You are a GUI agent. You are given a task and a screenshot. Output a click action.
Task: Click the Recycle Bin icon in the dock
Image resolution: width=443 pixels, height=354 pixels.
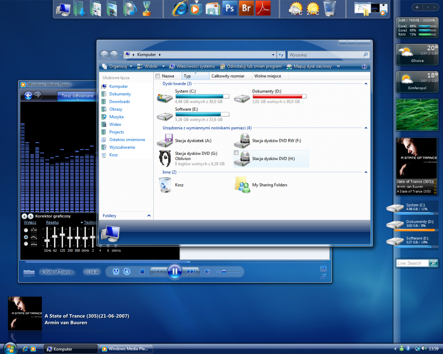(x=329, y=8)
